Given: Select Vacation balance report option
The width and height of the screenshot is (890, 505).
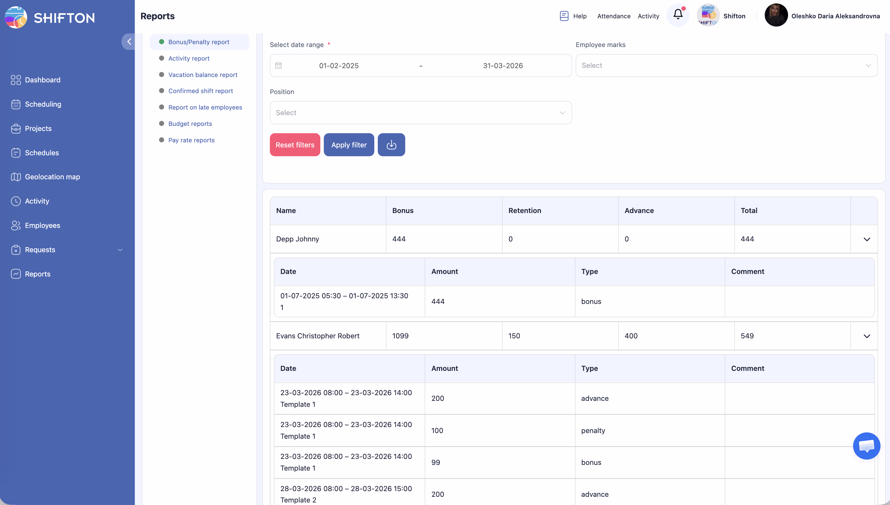Looking at the screenshot, I should 203,74.
